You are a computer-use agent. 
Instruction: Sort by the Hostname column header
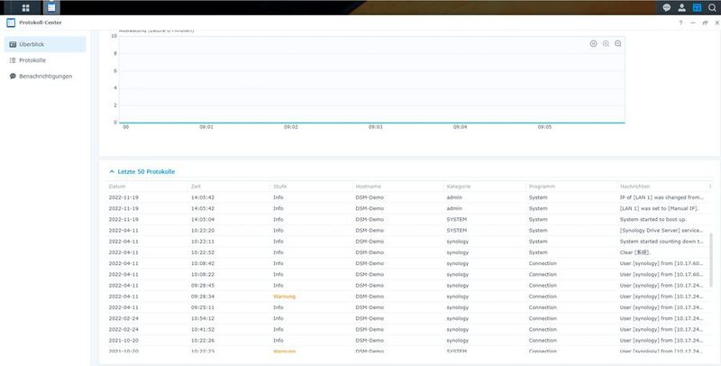point(369,187)
